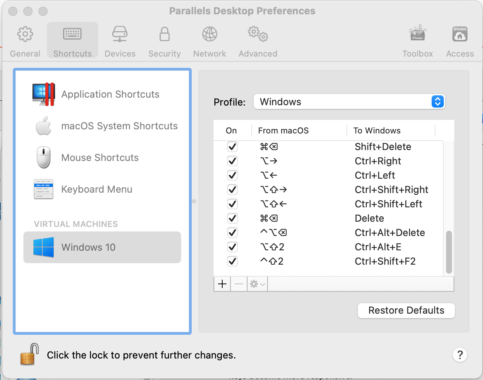Open the Profile dropdown showing Windows

tap(349, 102)
